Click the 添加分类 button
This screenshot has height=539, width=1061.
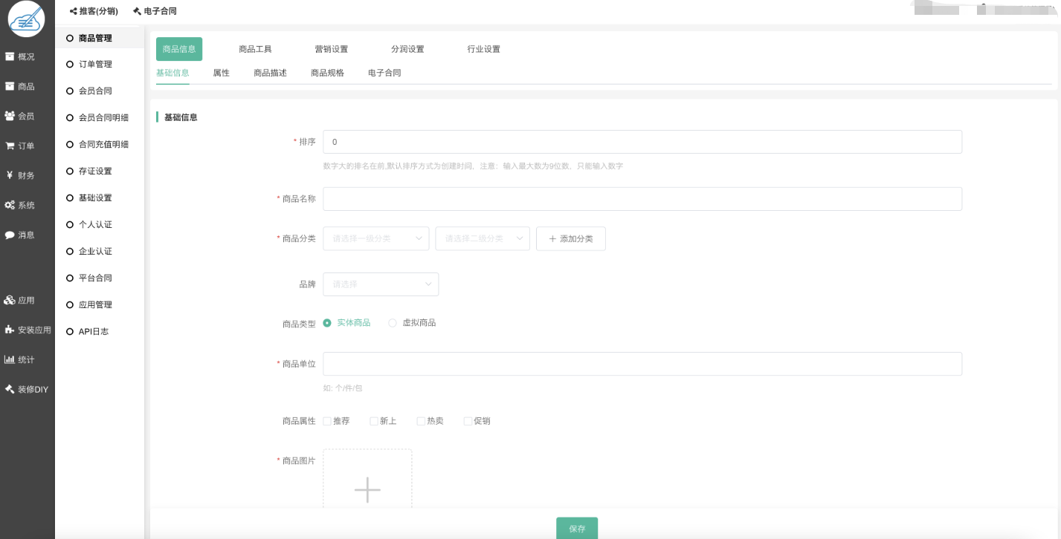[x=570, y=238]
